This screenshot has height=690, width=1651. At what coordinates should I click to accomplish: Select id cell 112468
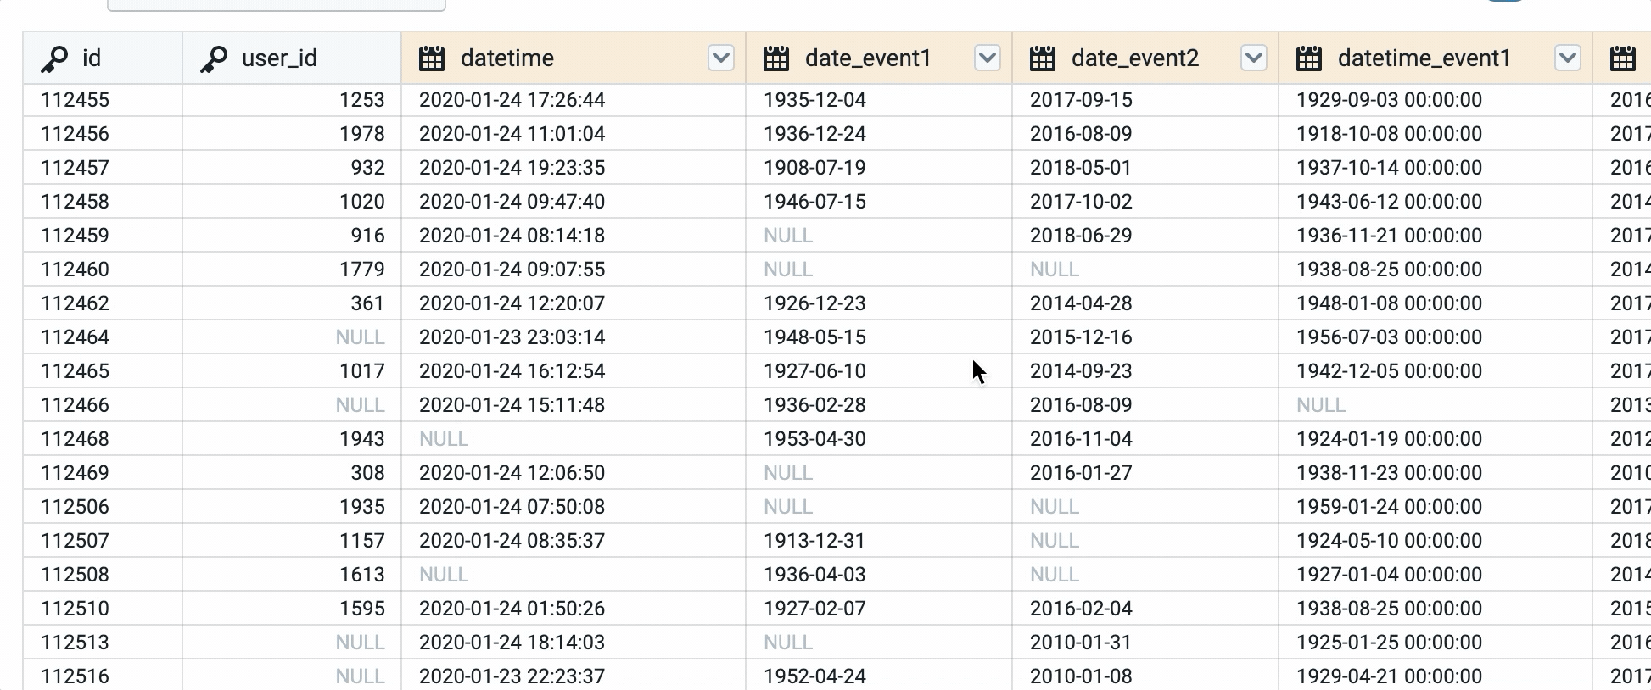click(103, 439)
